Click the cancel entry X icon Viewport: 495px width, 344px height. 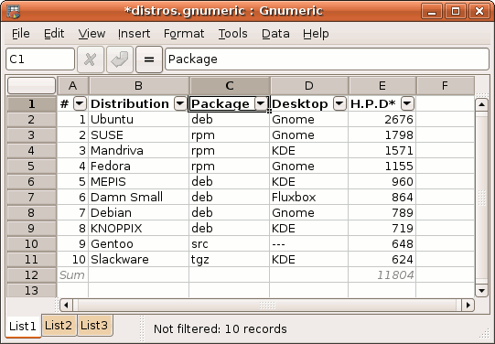tap(91, 59)
